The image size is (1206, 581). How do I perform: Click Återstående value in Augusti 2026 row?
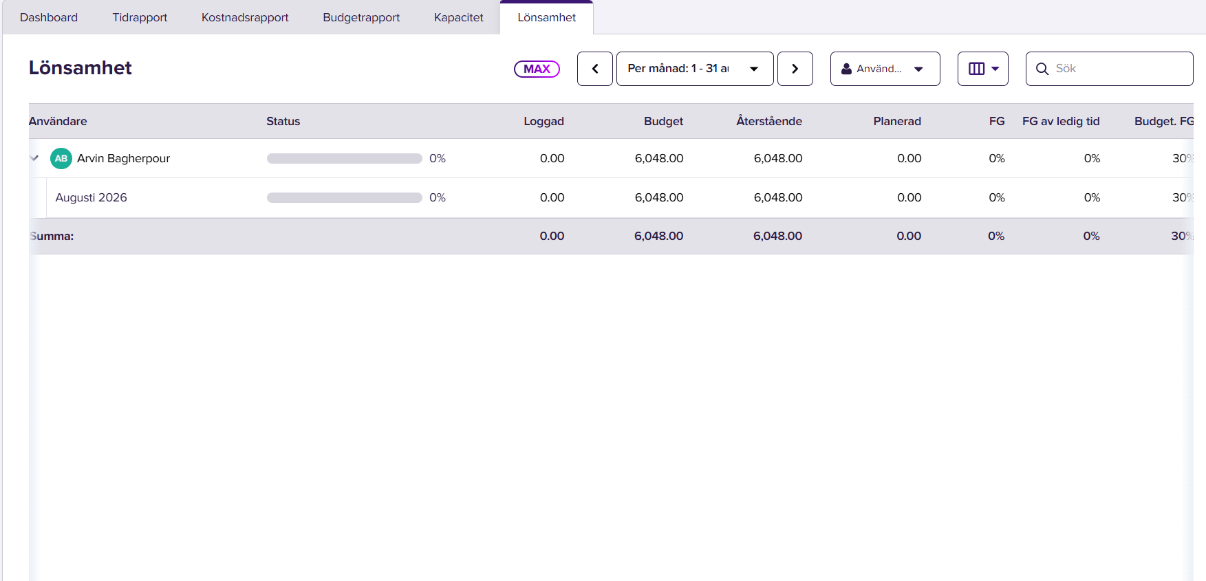tap(778, 197)
